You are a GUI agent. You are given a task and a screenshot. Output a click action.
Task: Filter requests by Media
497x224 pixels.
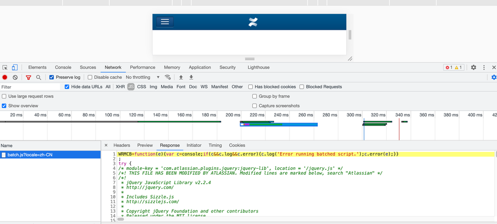click(167, 87)
